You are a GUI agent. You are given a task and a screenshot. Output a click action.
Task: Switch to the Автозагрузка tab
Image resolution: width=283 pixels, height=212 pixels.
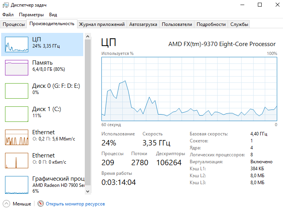(x=143, y=24)
